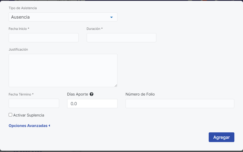243x152 pixels.
Task: Click the Fecha Inicio input field
Action: click(43, 38)
